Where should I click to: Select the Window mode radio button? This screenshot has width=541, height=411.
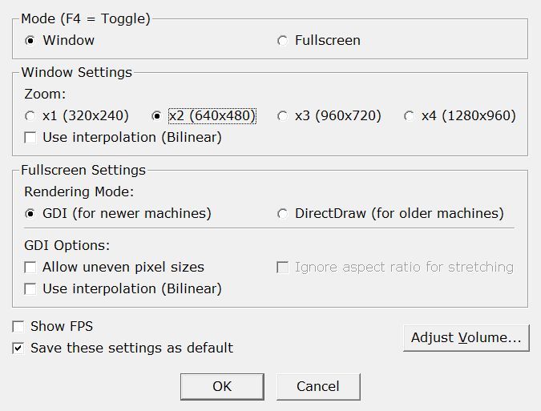point(30,40)
